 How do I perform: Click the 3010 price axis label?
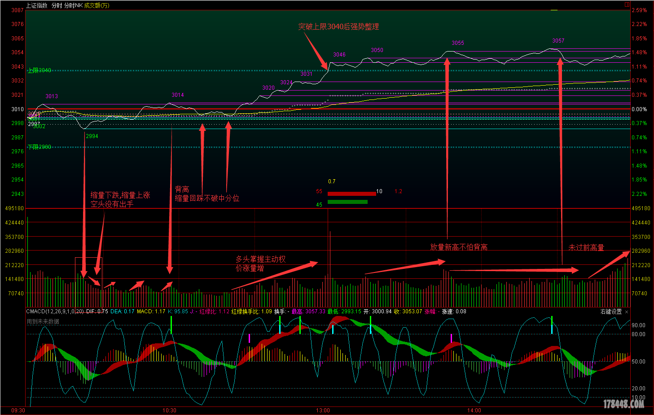click(x=18, y=109)
